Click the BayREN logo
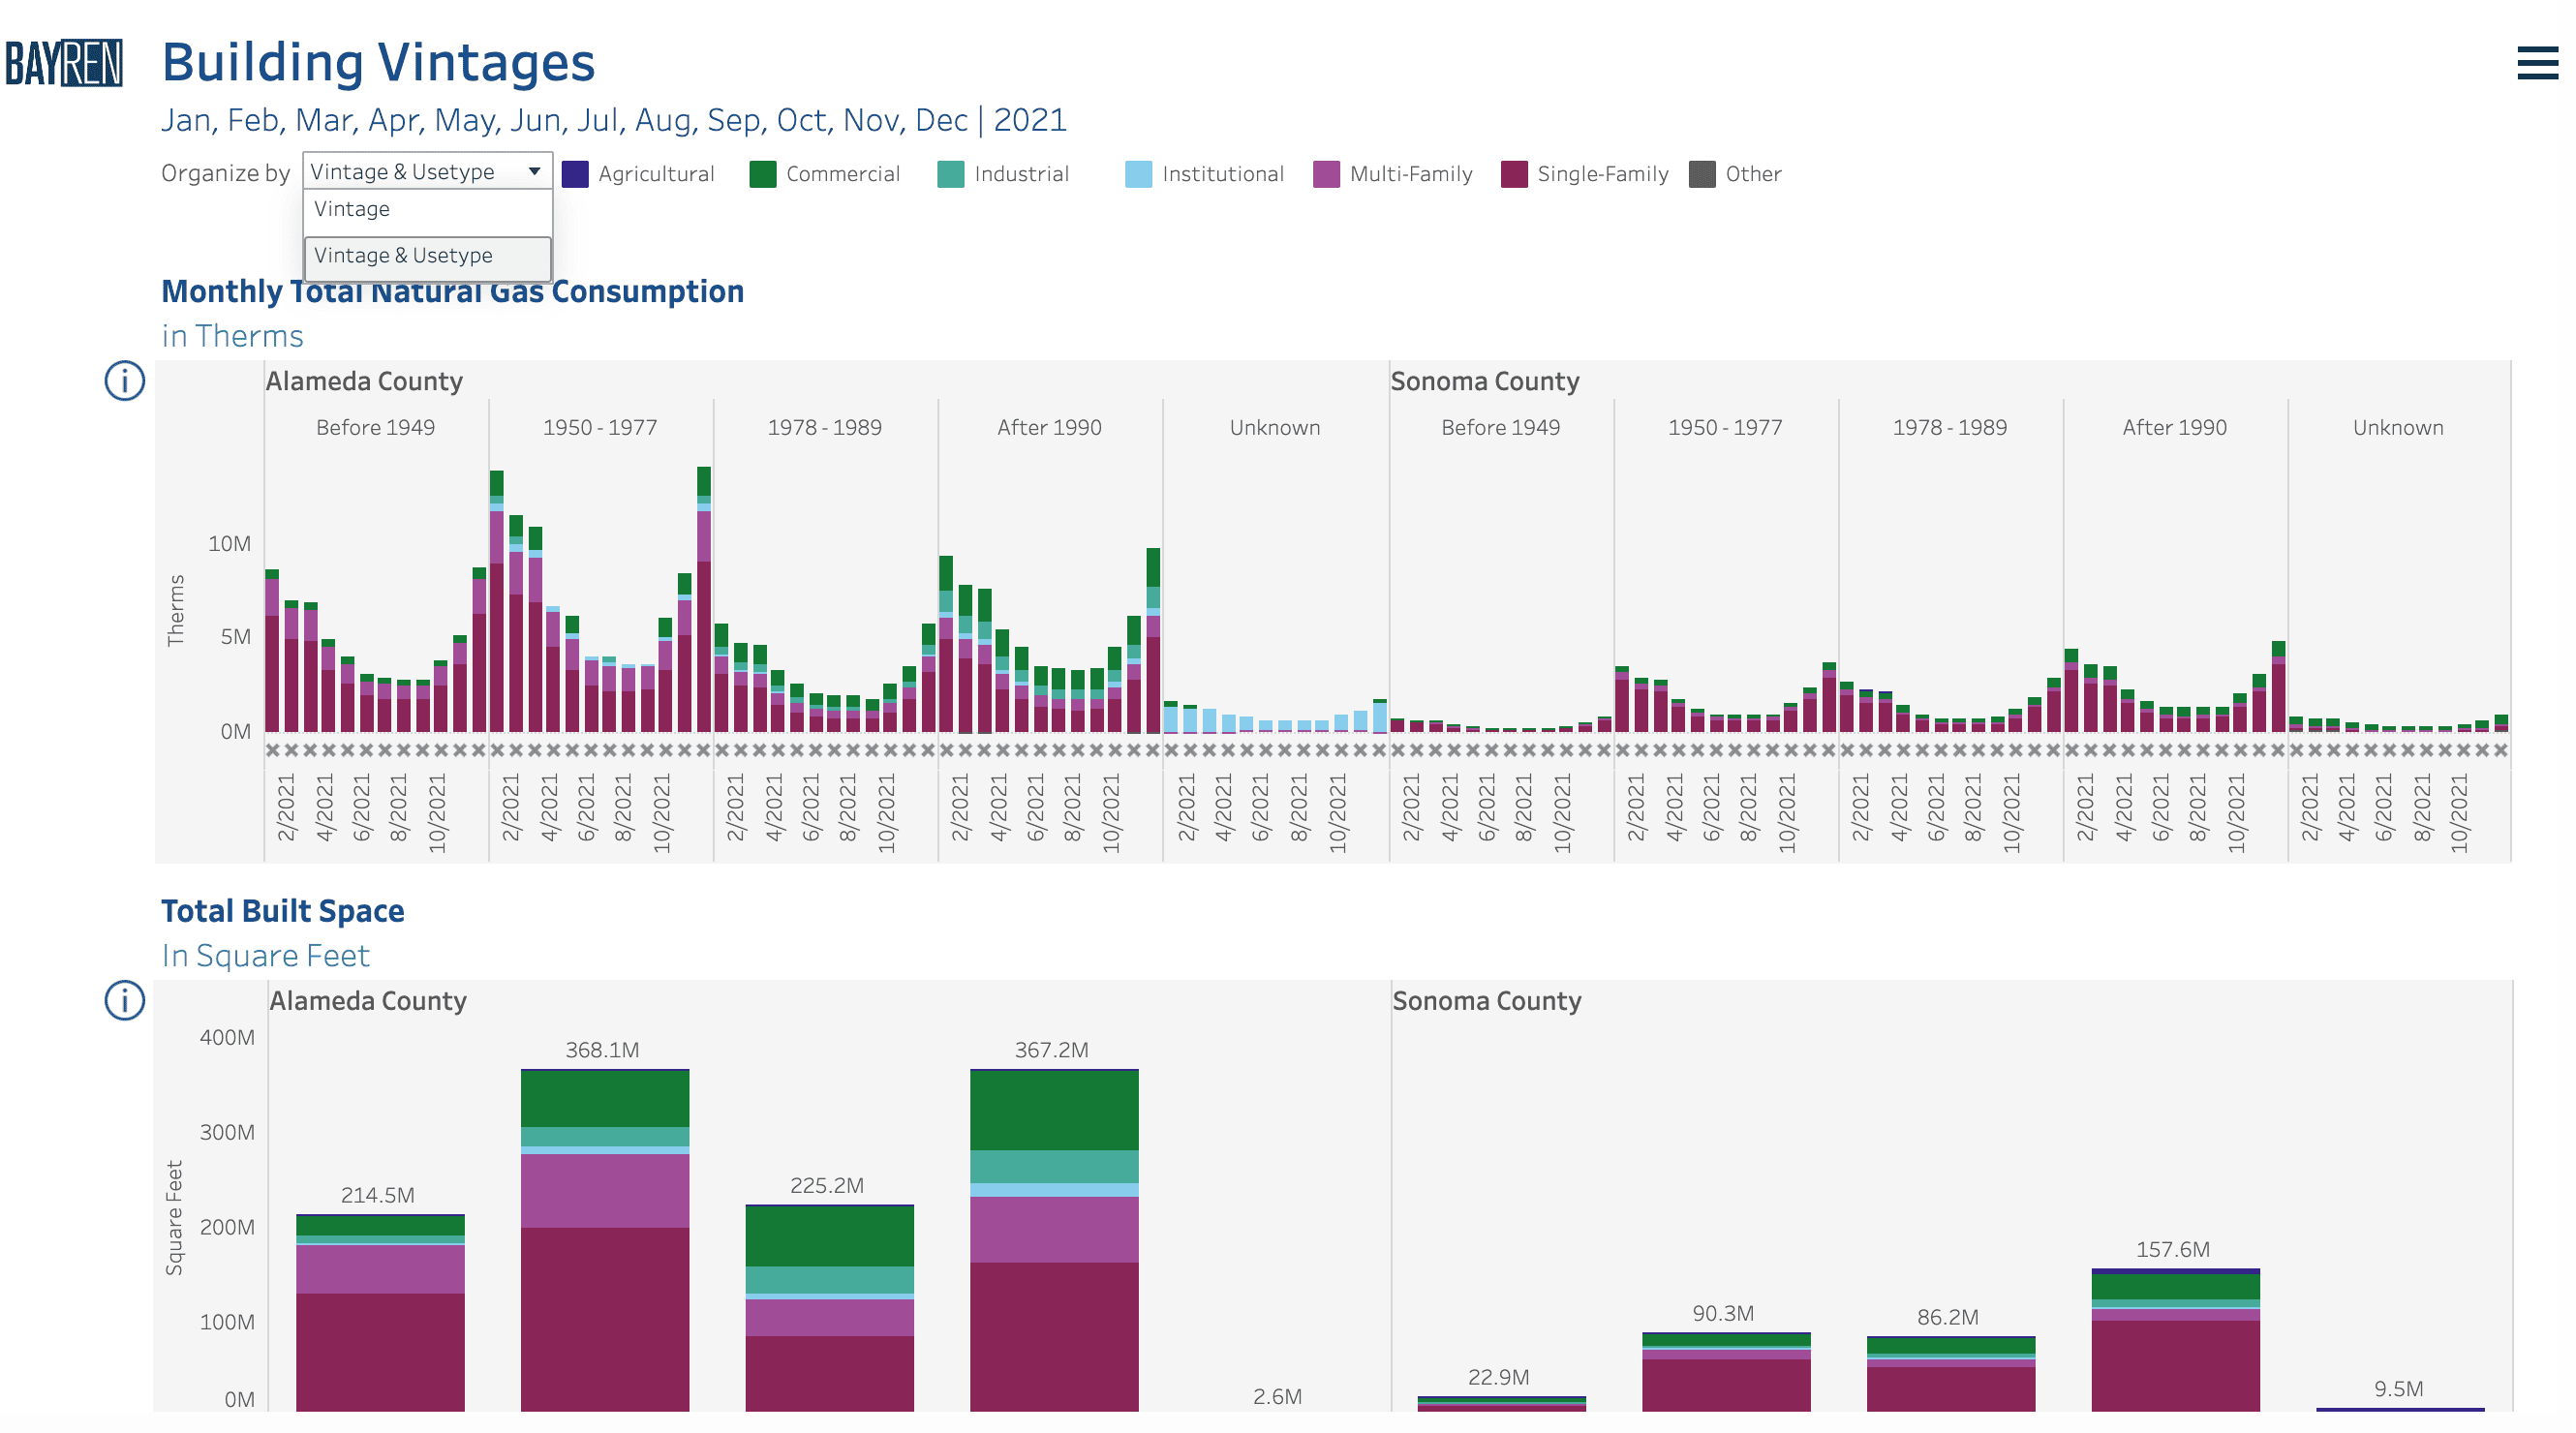The height and width of the screenshot is (1433, 2576). click(x=64, y=63)
